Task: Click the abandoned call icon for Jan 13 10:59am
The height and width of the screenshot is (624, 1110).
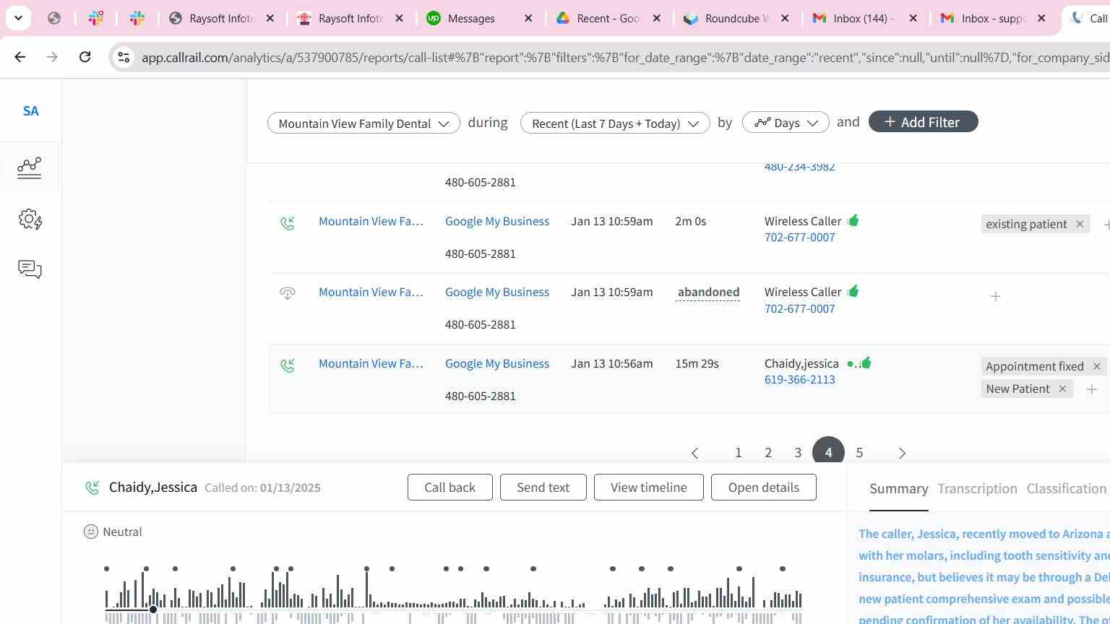Action: click(x=288, y=293)
